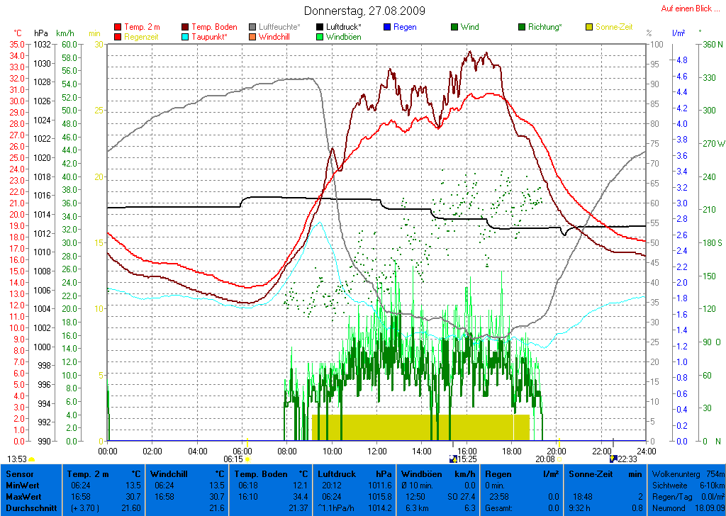The width and height of the screenshot is (726, 516).
Task: Click the Richtung* legend label
Action: tap(545, 27)
